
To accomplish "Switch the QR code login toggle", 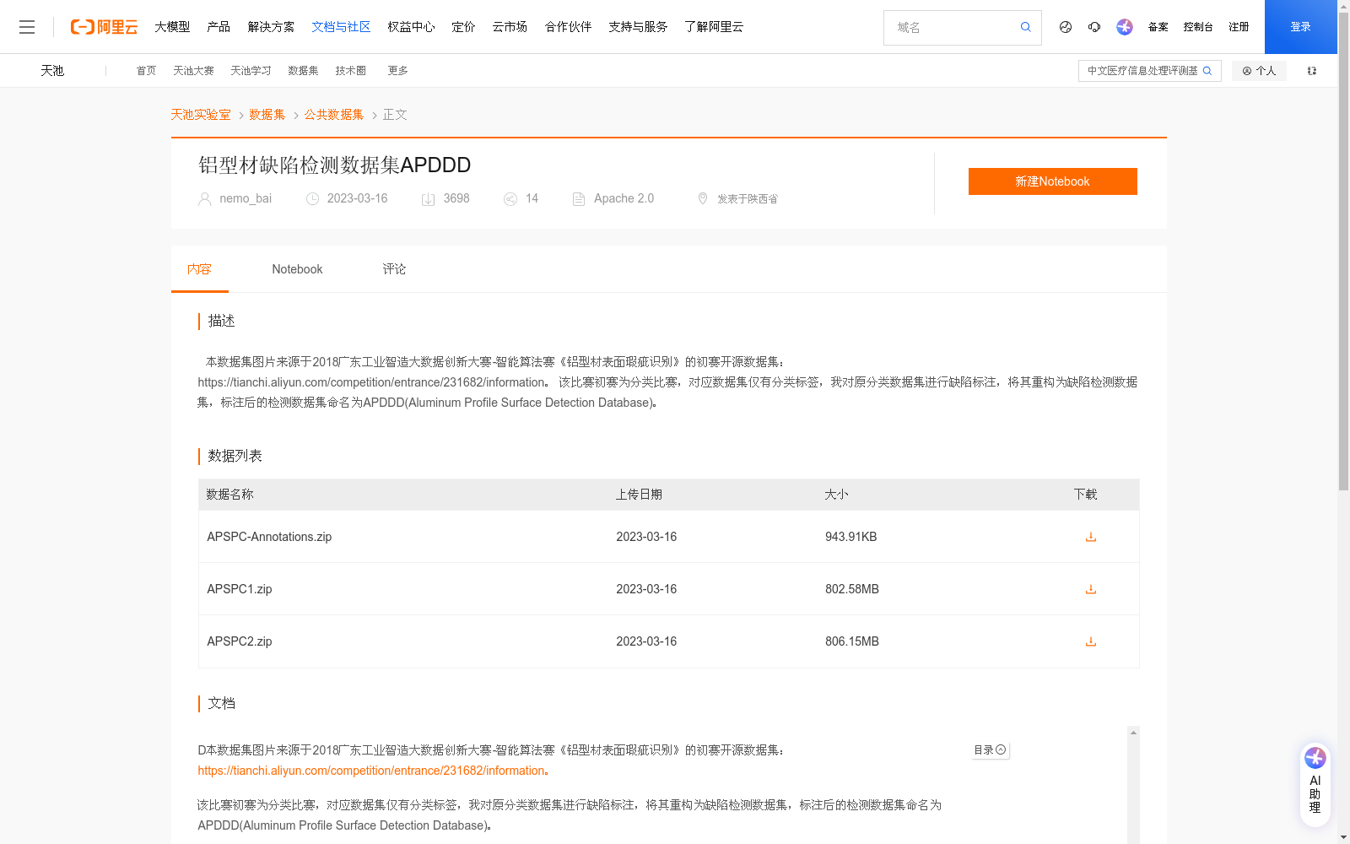I will [1311, 70].
